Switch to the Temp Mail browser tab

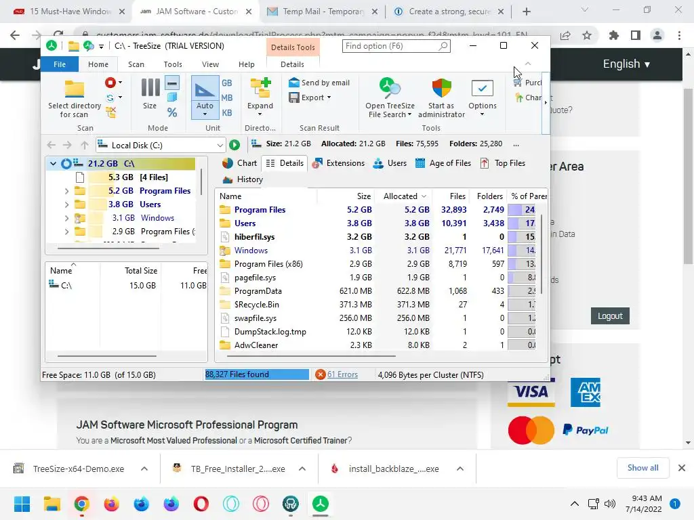pos(323,12)
